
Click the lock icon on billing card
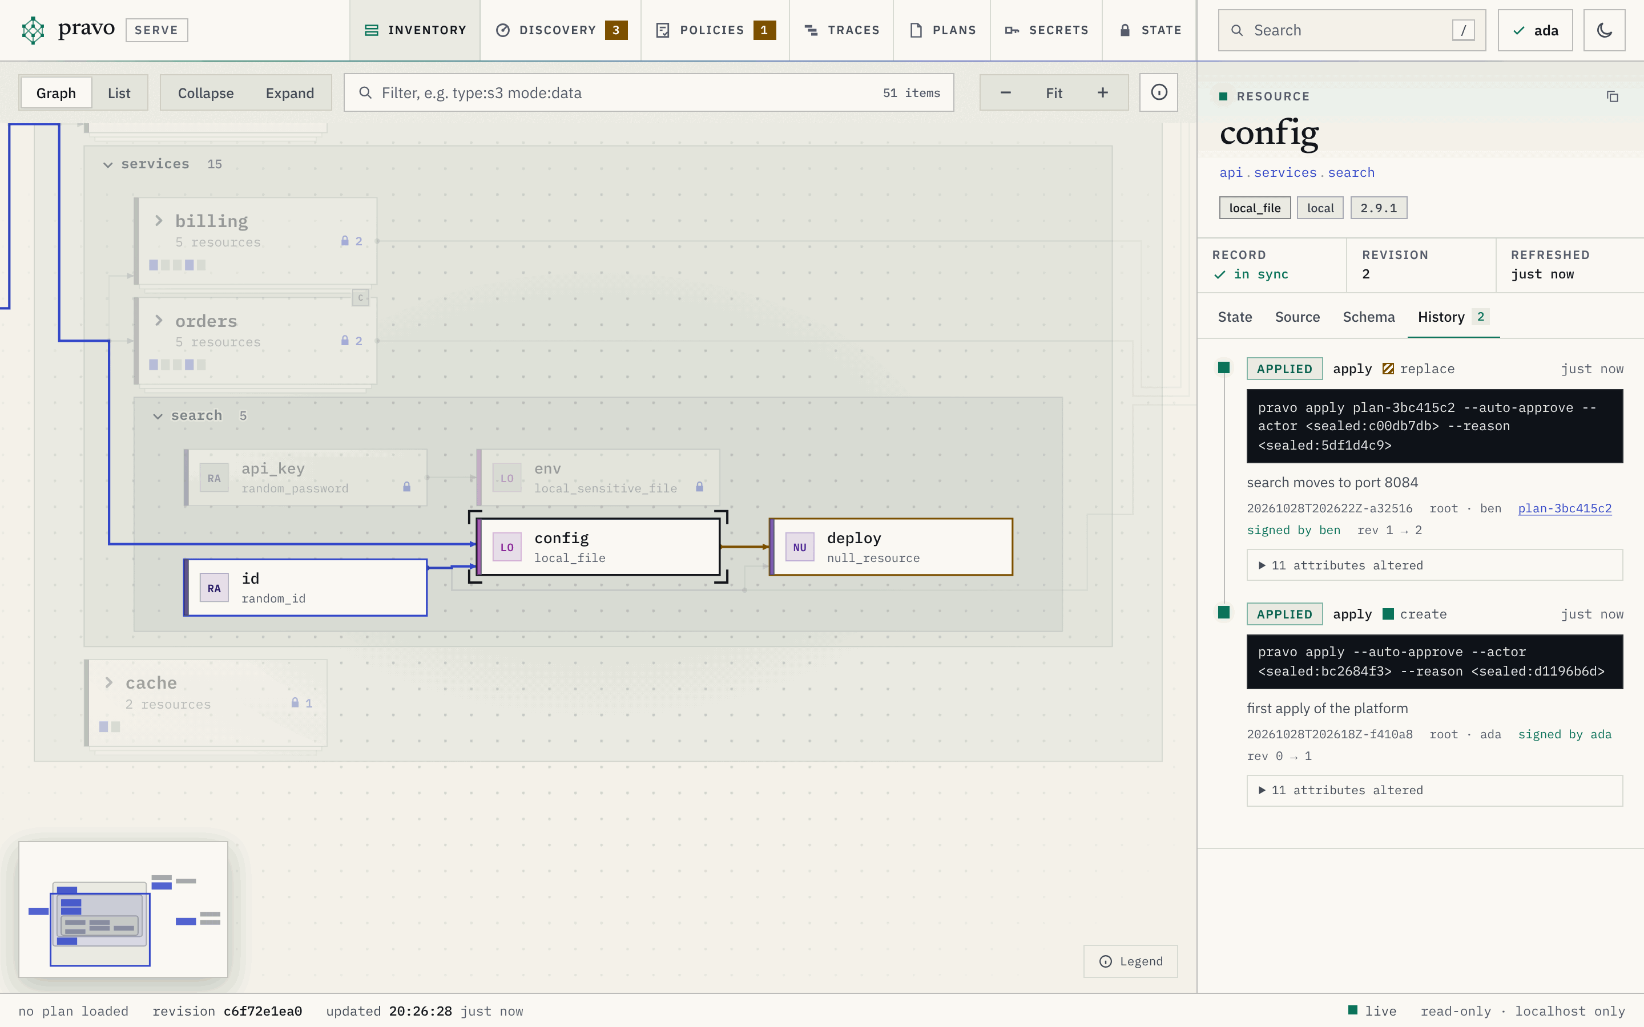click(344, 241)
